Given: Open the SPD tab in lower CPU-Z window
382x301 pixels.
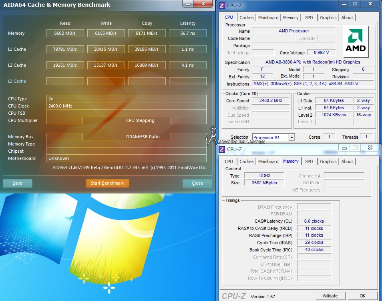Looking at the screenshot, I should [309, 161].
